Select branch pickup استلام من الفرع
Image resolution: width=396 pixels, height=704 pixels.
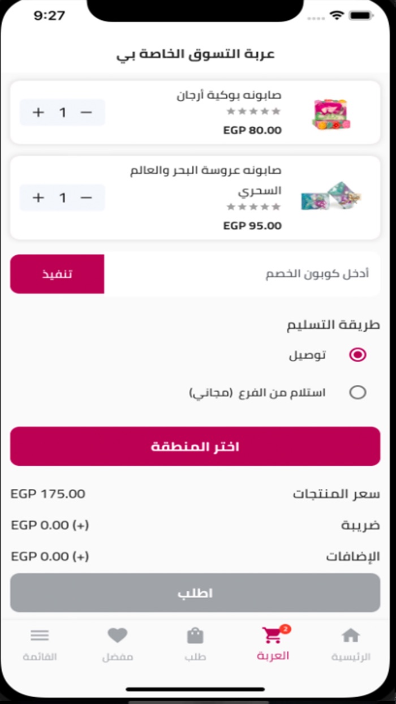[x=358, y=392]
